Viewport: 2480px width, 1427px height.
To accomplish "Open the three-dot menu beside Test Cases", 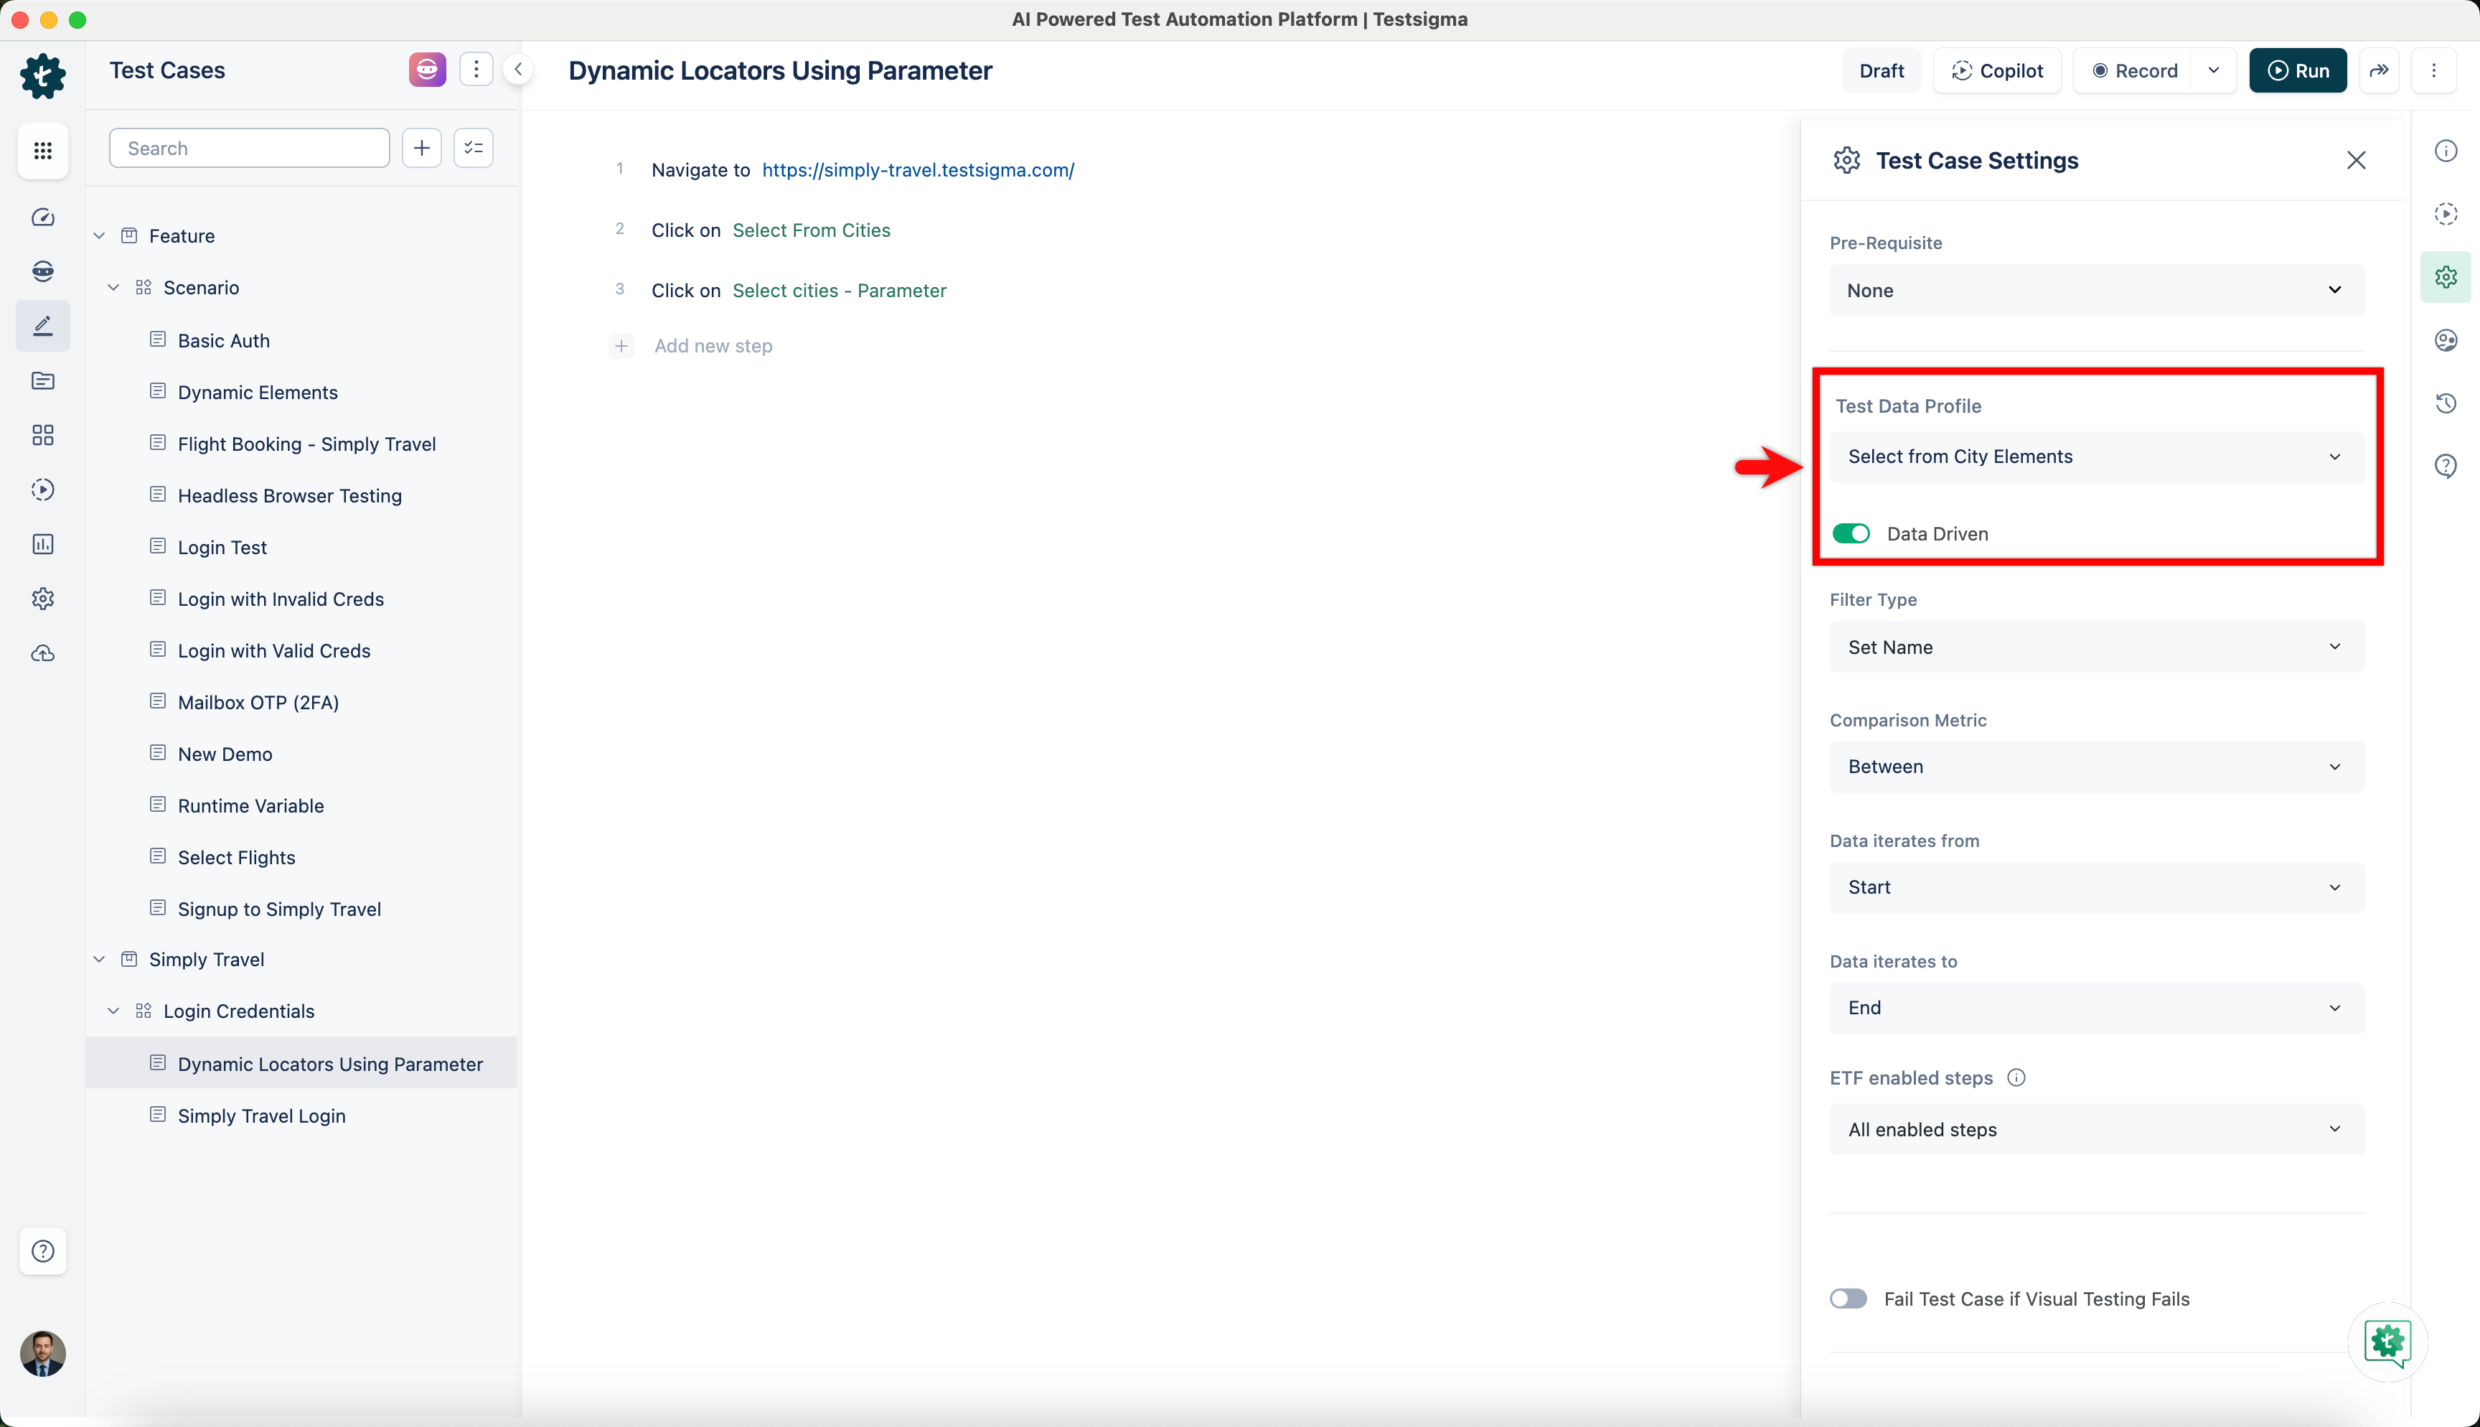I will tap(476, 70).
